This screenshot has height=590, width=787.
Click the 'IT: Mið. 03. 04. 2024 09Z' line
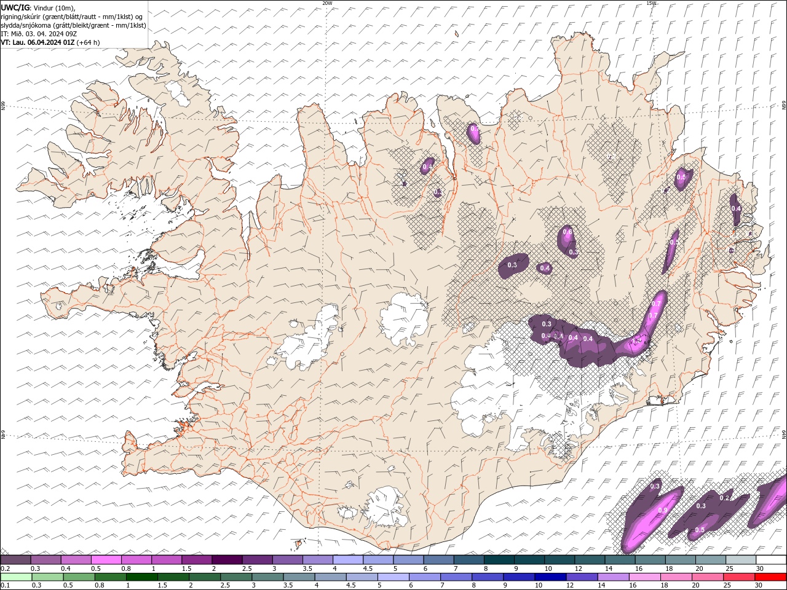click(39, 34)
